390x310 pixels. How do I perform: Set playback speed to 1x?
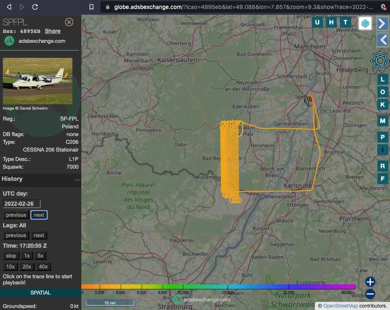[27, 256]
